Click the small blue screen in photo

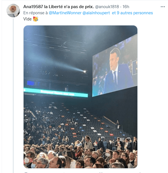pos(31,83)
